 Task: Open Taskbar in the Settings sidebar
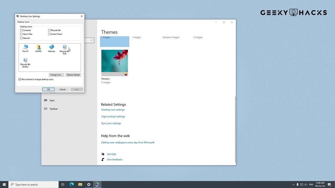tap(54, 109)
